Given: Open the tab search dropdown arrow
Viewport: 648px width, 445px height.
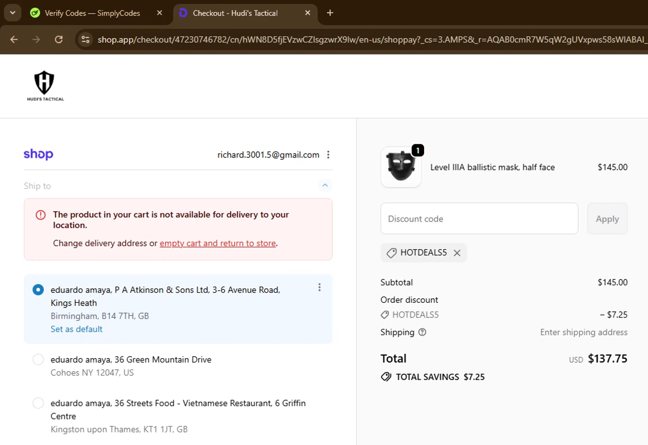Looking at the screenshot, I should coord(13,13).
